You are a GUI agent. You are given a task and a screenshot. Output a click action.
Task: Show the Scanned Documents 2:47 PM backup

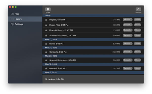point(138,35)
